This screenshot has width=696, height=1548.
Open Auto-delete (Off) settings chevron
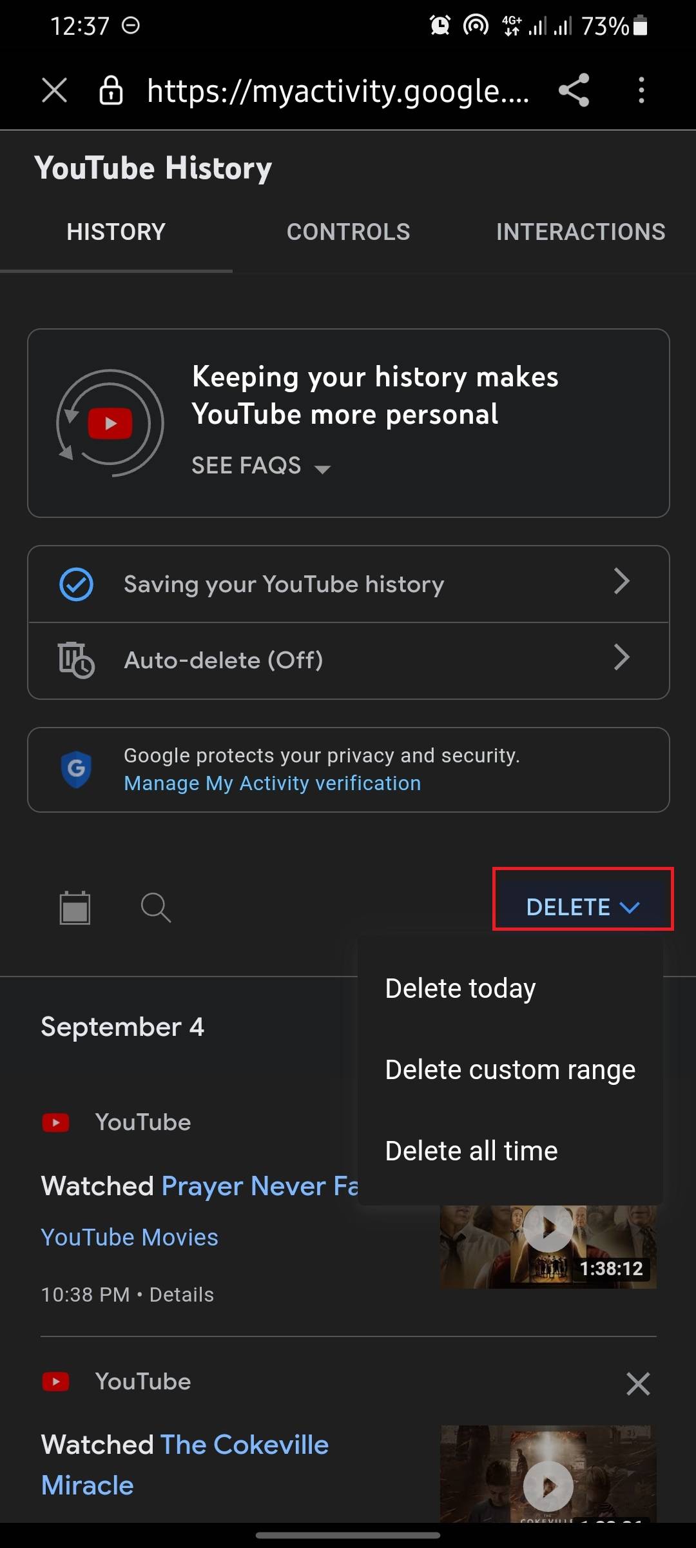pos(621,658)
